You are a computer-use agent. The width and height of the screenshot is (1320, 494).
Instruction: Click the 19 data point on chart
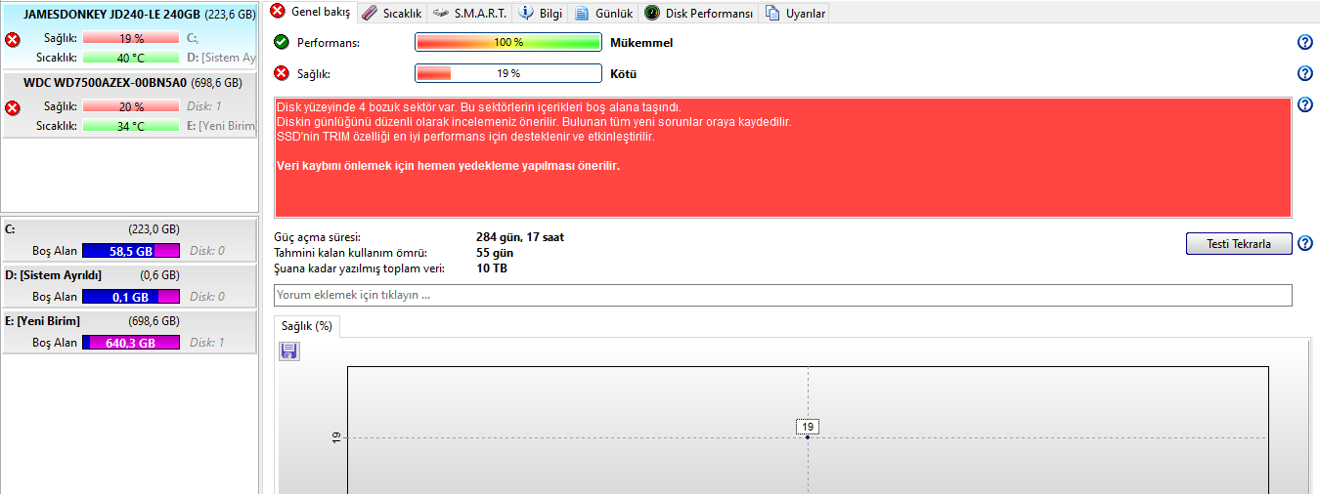pyautogui.click(x=808, y=436)
